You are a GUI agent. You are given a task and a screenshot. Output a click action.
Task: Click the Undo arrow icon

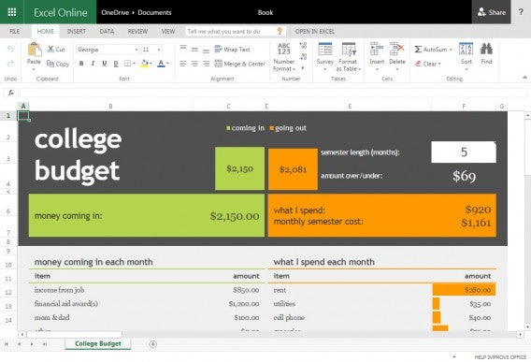click(x=10, y=50)
